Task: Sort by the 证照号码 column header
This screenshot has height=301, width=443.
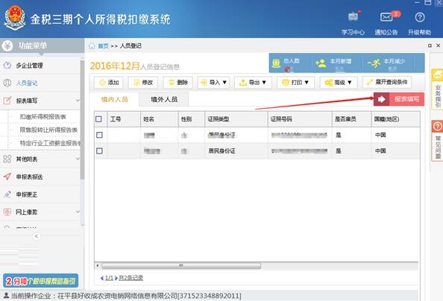Action: (x=300, y=119)
